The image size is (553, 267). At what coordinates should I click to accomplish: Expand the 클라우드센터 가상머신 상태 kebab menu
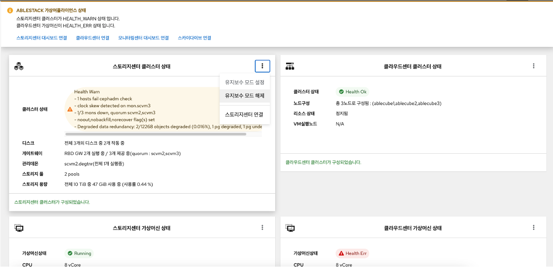533,227
